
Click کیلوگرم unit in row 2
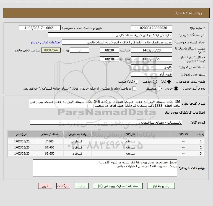(x=77, y=147)
